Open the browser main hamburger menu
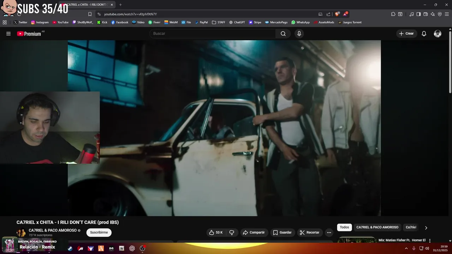 coord(447,14)
